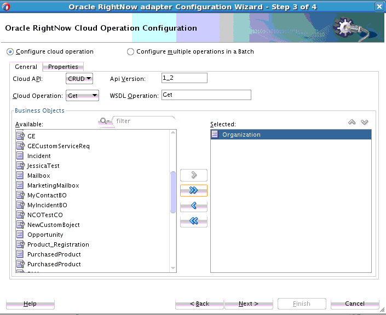Click the remove single left arrow button
Viewport: 386px width, 315px height.
(x=194, y=206)
